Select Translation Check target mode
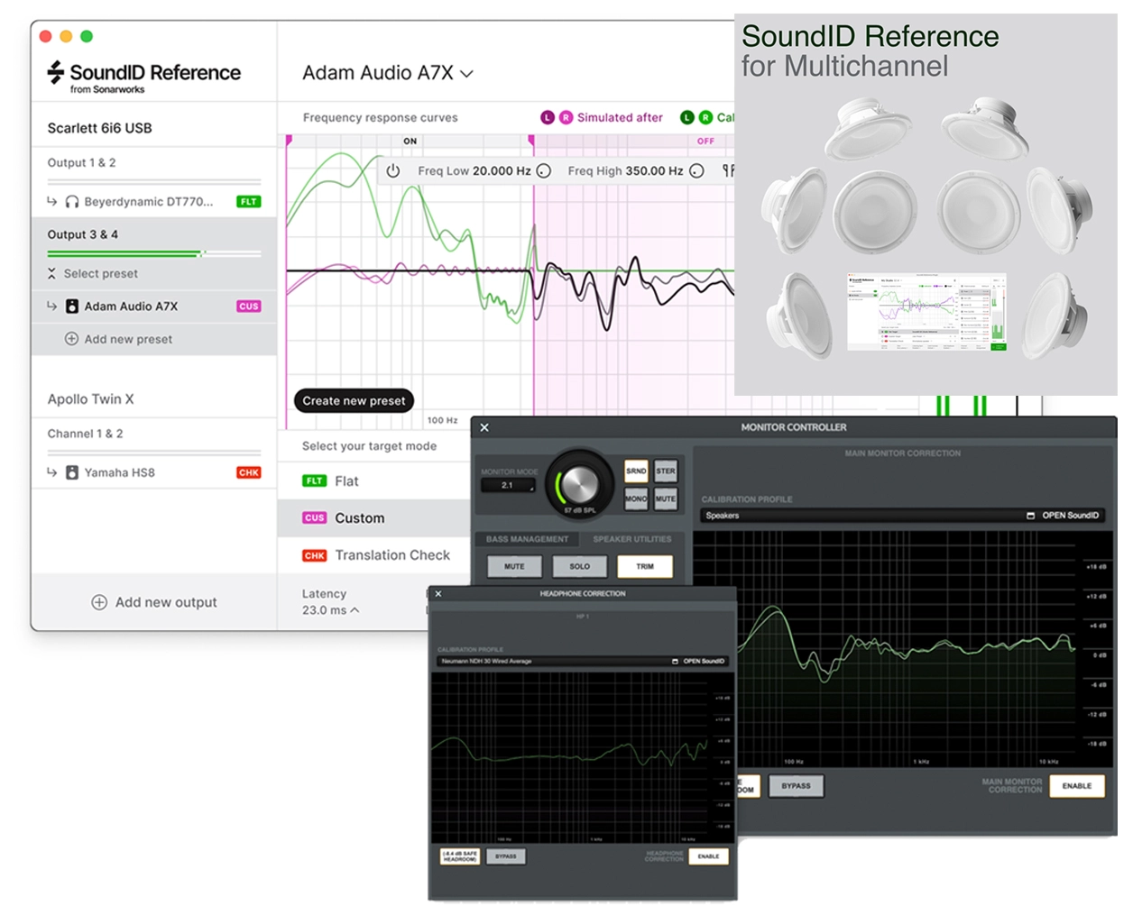Screen dimensions: 1133x915 pyautogui.click(x=374, y=555)
